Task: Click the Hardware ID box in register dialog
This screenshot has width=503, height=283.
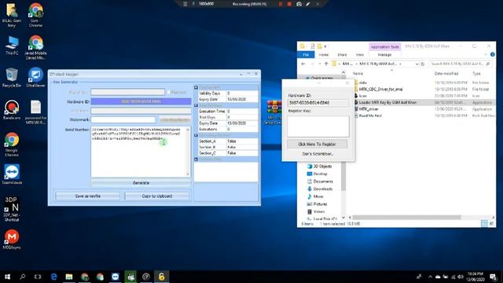Action: click(318, 103)
